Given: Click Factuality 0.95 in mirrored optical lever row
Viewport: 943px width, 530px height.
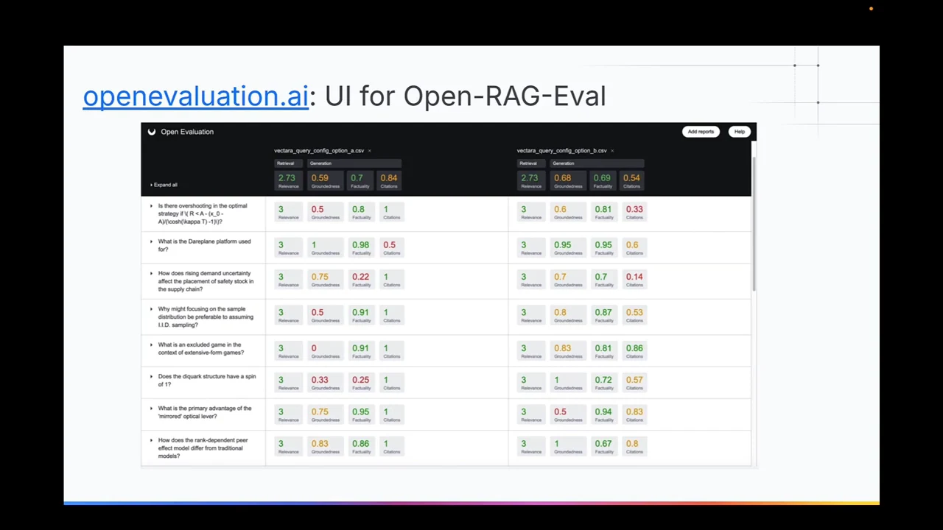Looking at the screenshot, I should (360, 414).
